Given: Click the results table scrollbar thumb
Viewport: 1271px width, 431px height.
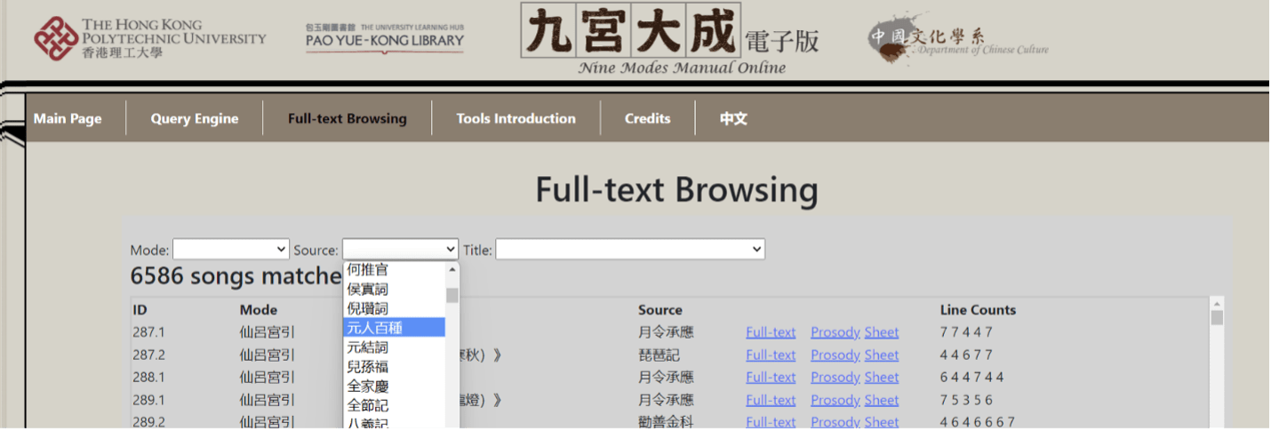Looking at the screenshot, I should click(x=1217, y=318).
